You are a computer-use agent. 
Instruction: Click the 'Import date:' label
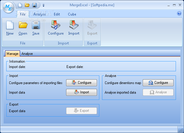(x=17, y=67)
